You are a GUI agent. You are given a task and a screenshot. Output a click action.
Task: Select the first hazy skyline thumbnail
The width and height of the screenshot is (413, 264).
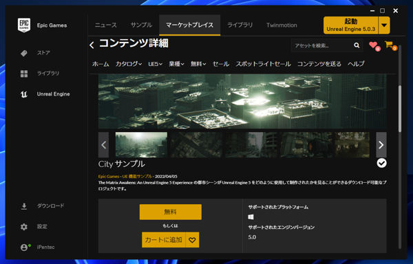tap(141, 145)
